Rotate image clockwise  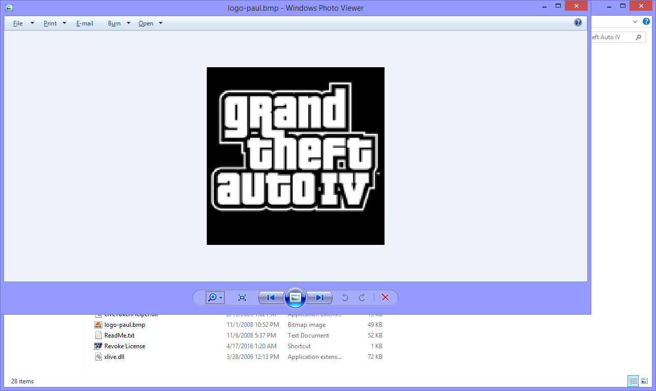[x=362, y=297]
